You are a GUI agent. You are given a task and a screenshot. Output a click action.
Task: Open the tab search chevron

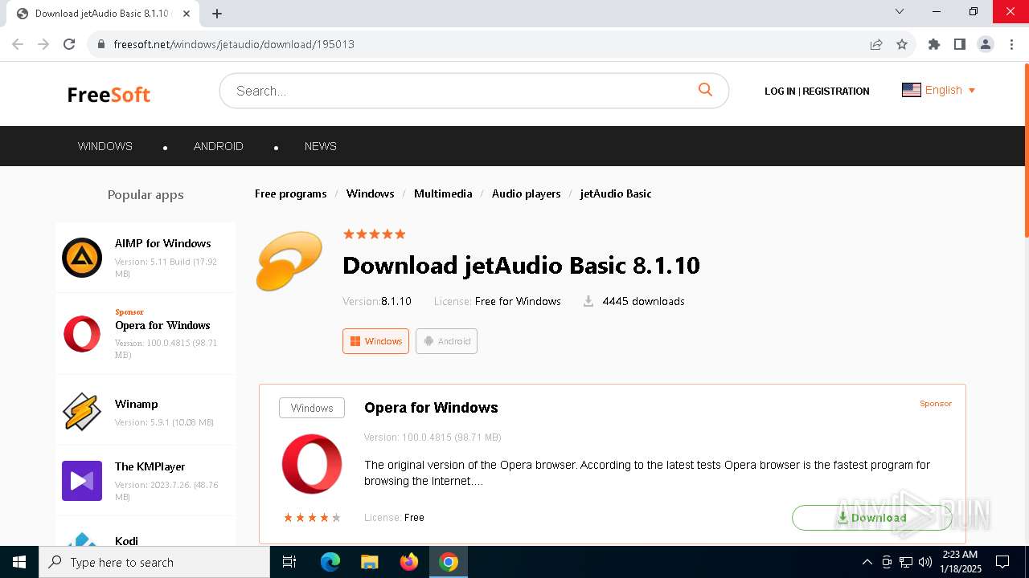click(900, 11)
